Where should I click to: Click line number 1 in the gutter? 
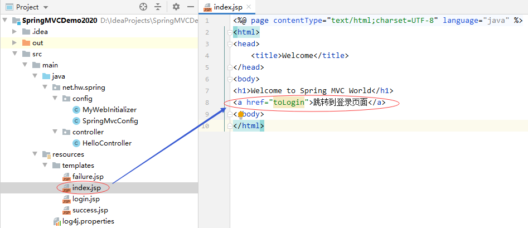point(207,21)
